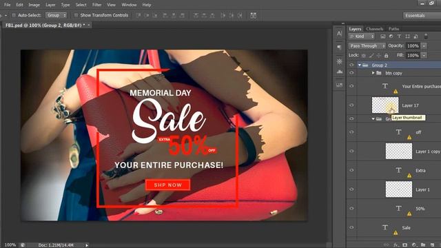441x248 pixels.
Task: Create a new layer icon
Action: [432, 245]
